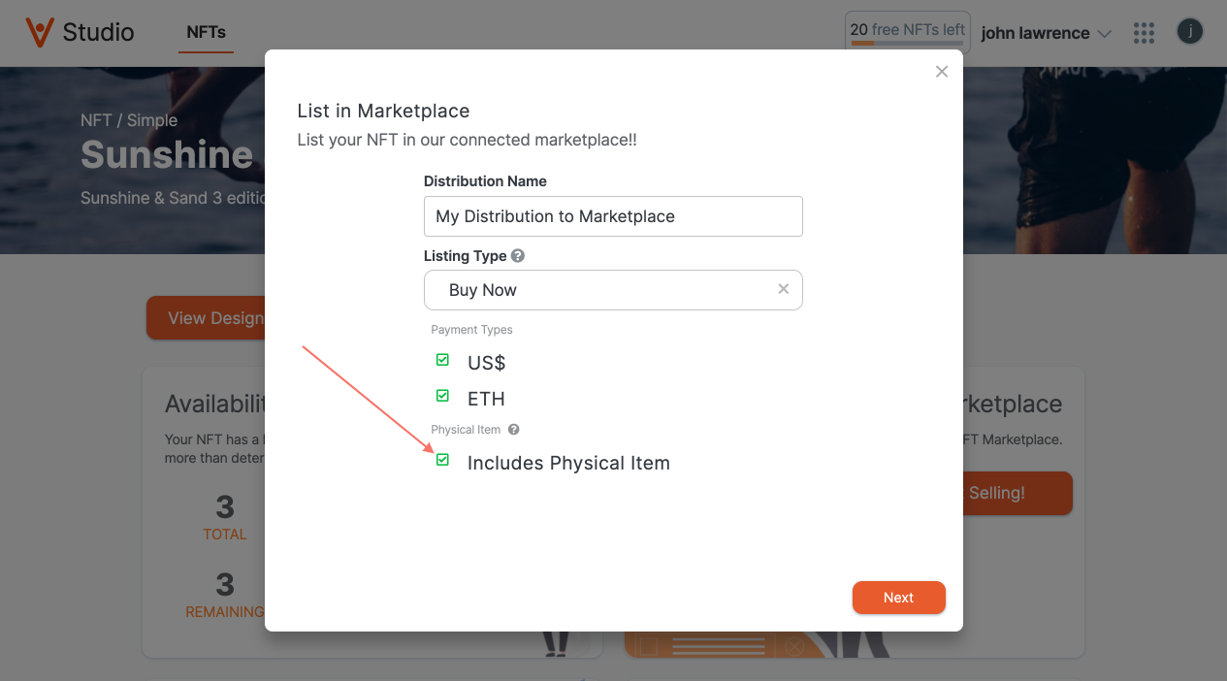Click the Listing Type help icon

518,256
